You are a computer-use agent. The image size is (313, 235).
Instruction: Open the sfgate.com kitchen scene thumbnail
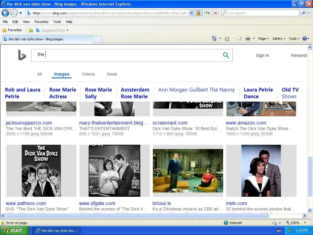click(114, 171)
